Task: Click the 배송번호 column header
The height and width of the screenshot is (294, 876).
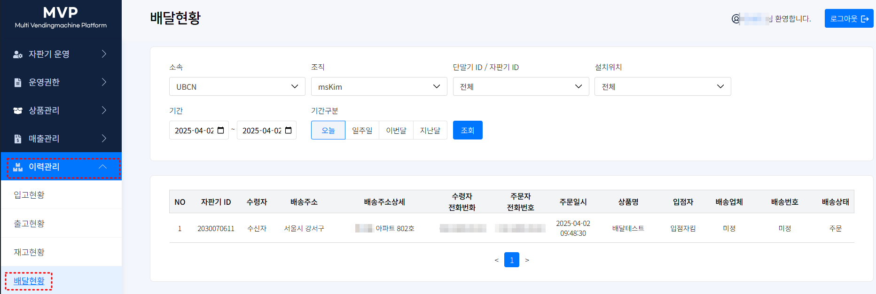Action: coord(784,202)
